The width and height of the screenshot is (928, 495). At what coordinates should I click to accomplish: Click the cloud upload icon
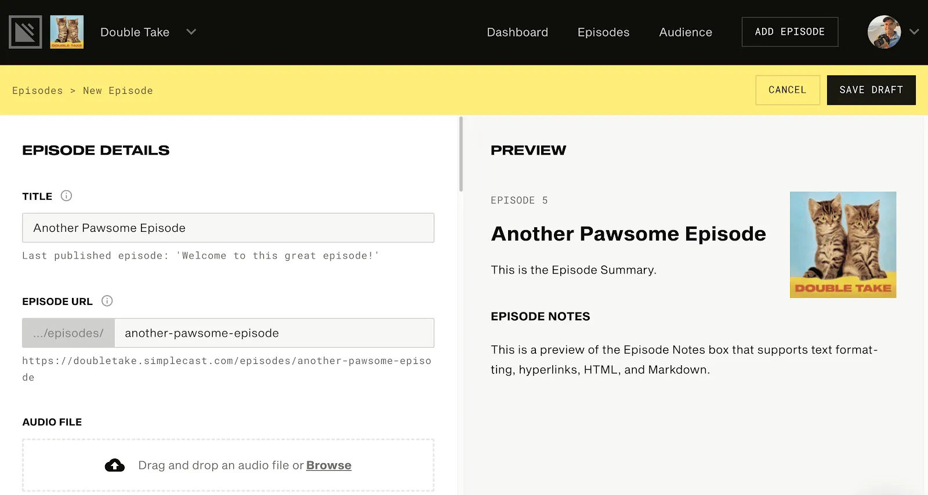tap(115, 465)
